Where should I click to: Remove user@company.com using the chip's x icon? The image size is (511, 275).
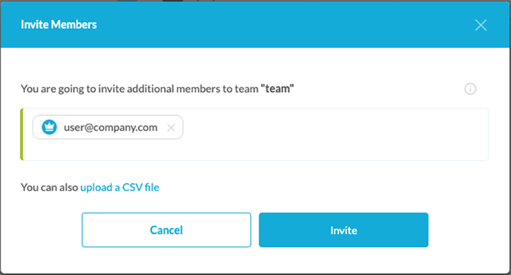(171, 128)
